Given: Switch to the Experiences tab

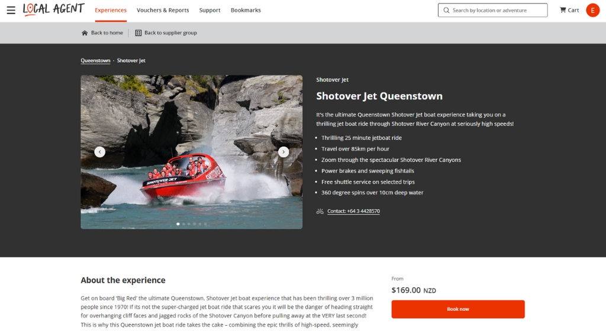Looking at the screenshot, I should click(111, 11).
